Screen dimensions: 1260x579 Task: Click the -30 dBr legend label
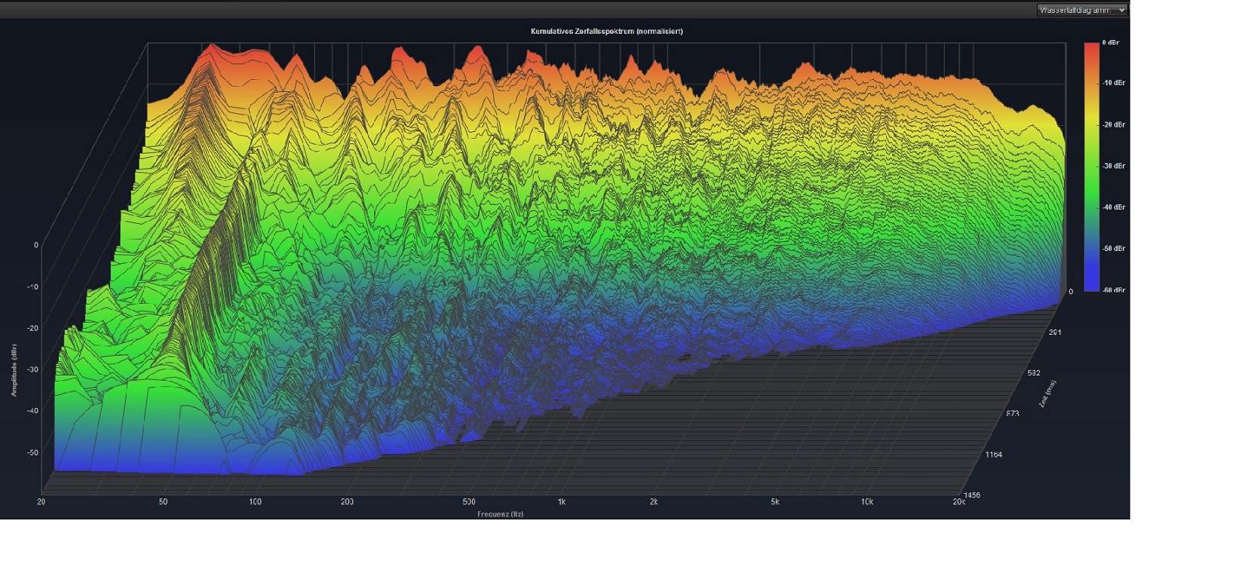[1114, 166]
